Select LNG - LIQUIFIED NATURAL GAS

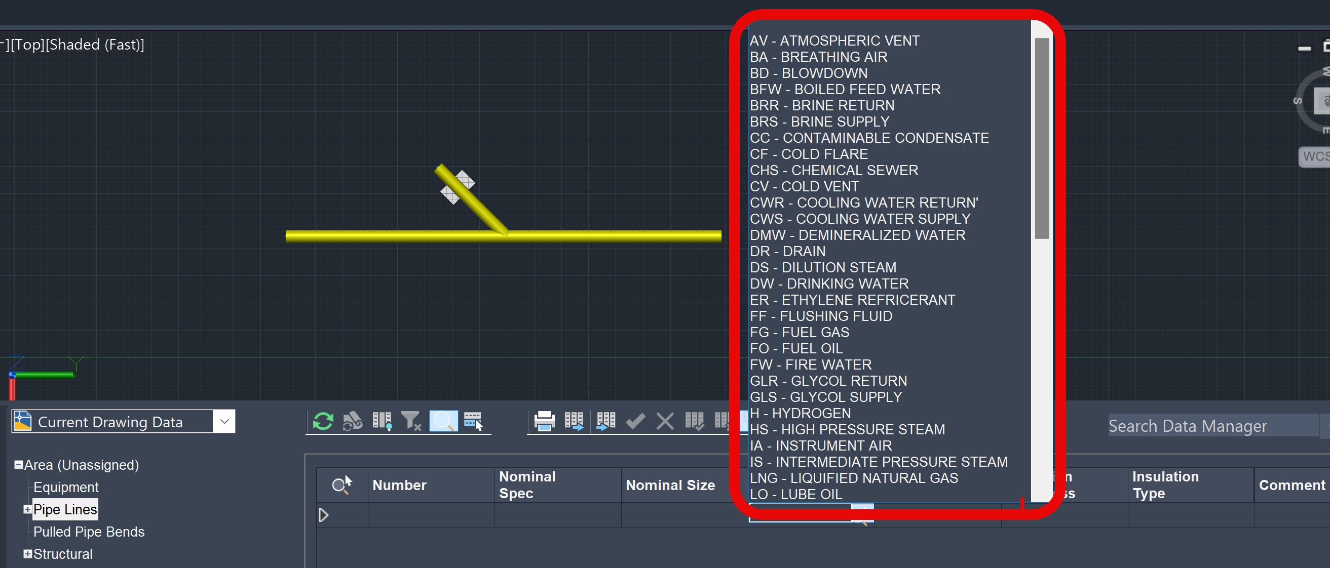(x=853, y=478)
